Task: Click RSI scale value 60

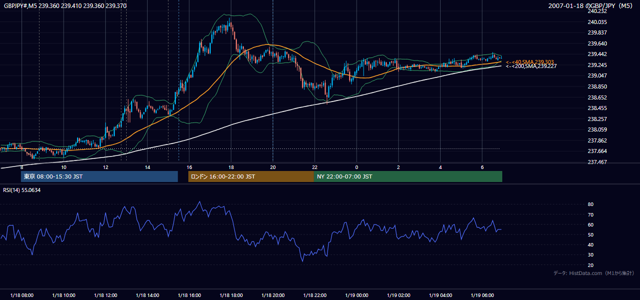Action: 591,224
